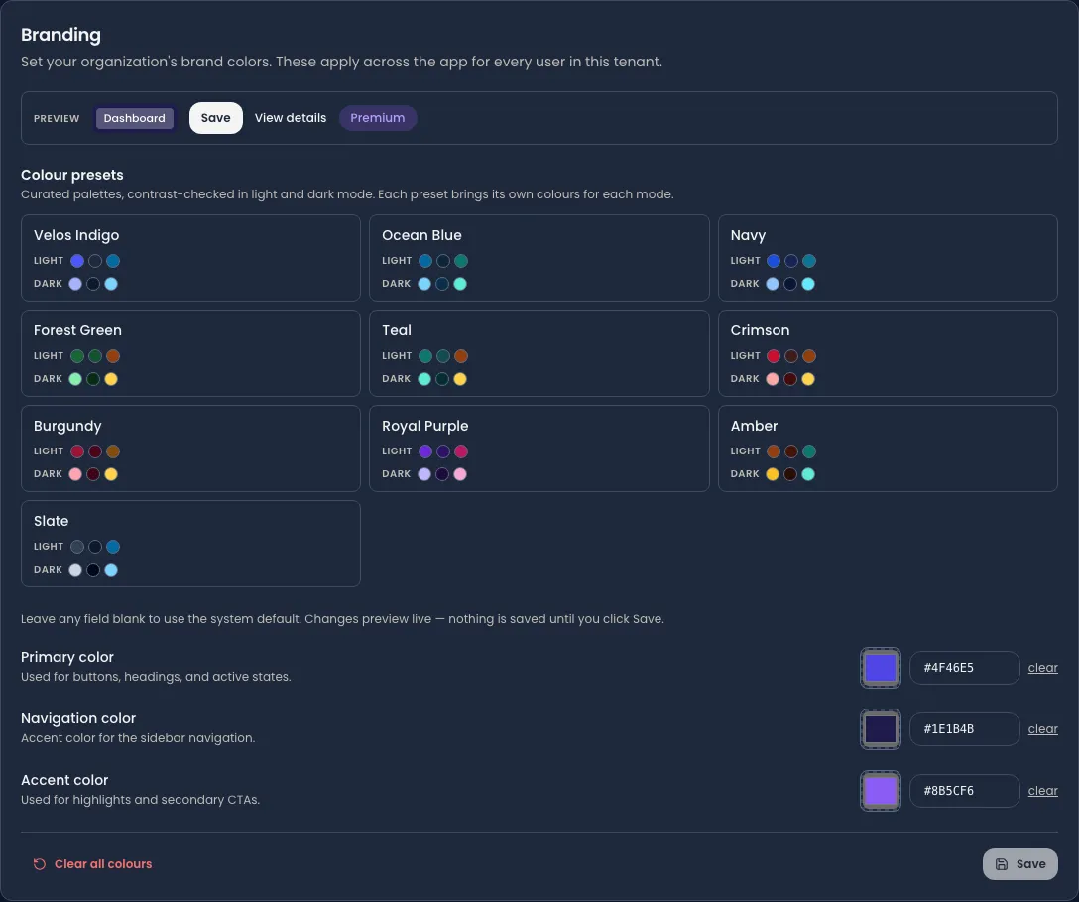1079x902 pixels.
Task: Edit the Navigation color hex field #1E1B4B
Action: [964, 729]
